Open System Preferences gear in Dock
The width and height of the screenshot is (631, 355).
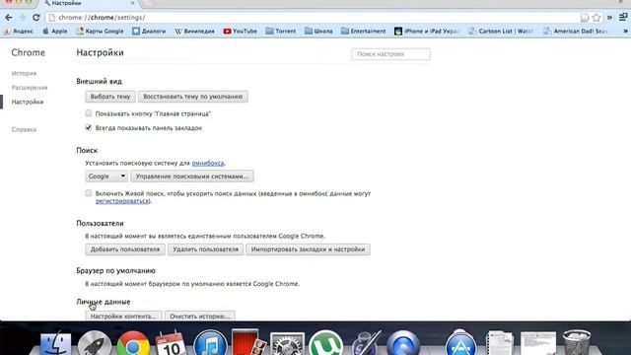(287, 344)
